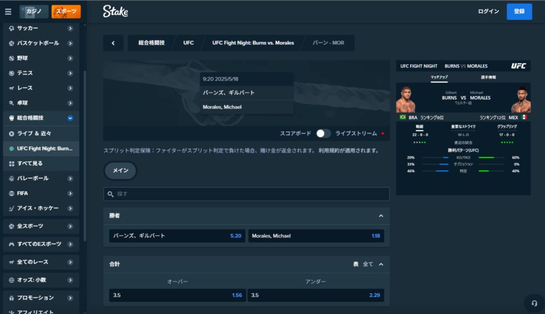This screenshot has height=314, width=545.
Task: Click the tennis ball icon beside テニス
Action: tap(12, 73)
